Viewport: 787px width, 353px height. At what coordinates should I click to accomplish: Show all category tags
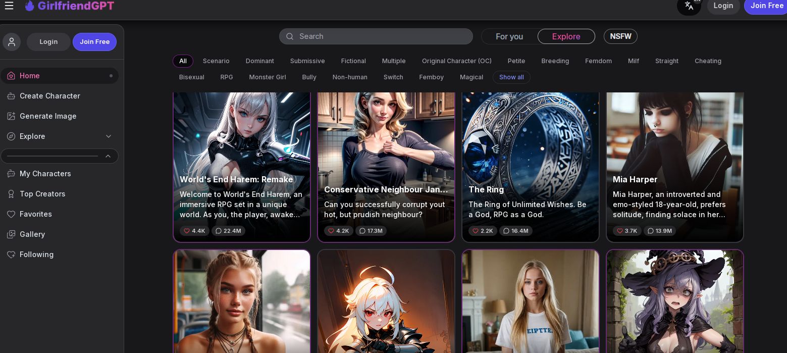511,77
